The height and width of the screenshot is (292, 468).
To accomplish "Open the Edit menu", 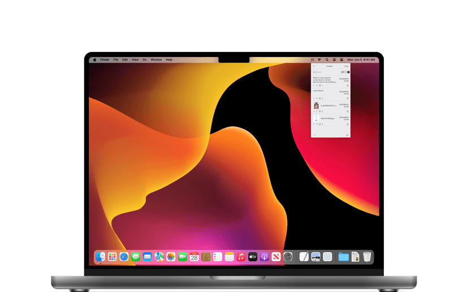I will point(125,60).
